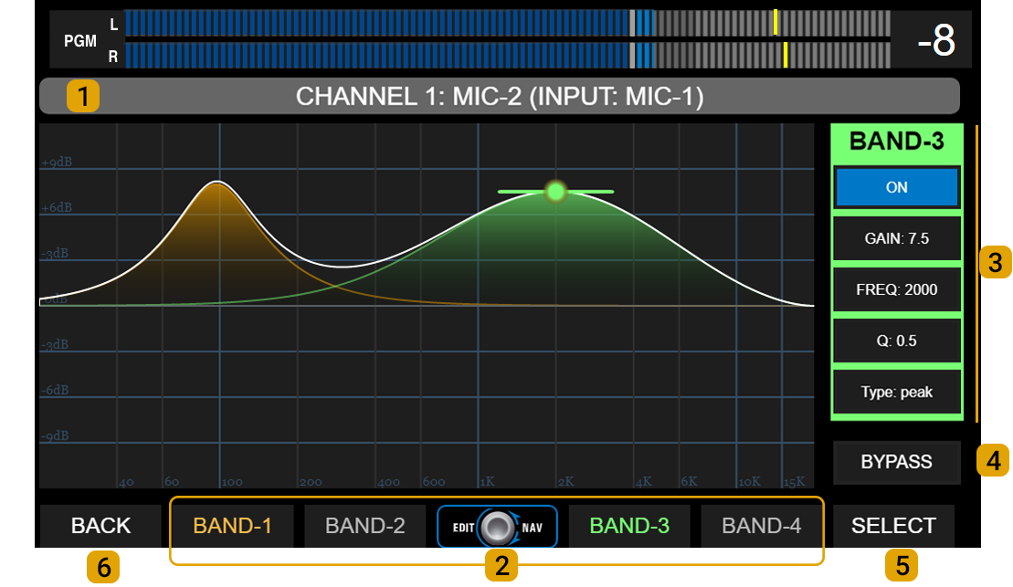The width and height of the screenshot is (1013, 587).
Task: Change the filter Type: peak setting
Action: [x=895, y=392]
